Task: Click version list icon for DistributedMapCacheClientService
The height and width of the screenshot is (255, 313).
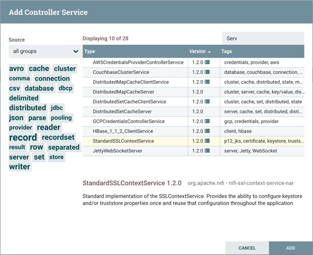Action: [207, 82]
